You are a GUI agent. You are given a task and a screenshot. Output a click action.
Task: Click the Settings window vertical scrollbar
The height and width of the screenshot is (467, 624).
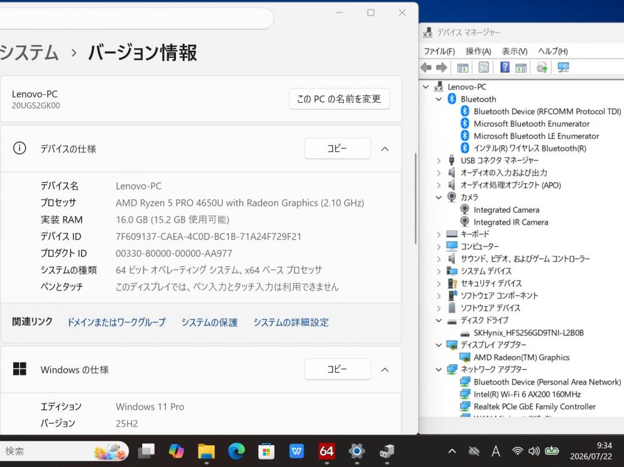pos(415,198)
